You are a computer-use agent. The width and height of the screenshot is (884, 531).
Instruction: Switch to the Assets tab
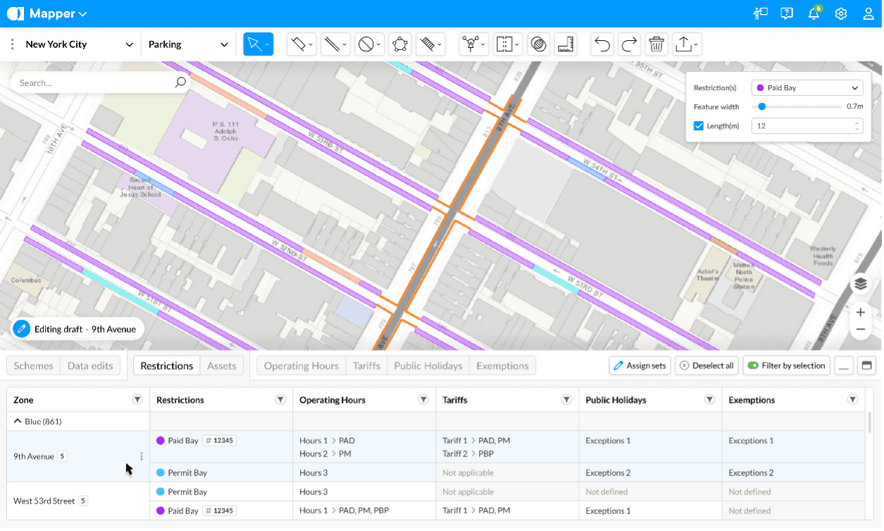point(222,366)
